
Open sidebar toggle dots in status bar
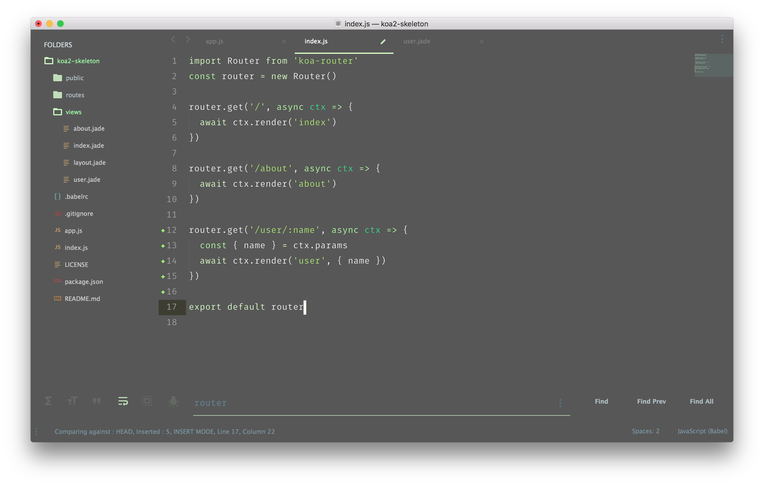[36, 431]
